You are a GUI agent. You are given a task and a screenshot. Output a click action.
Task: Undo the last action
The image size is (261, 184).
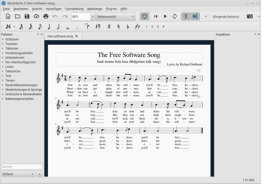pos(55,17)
